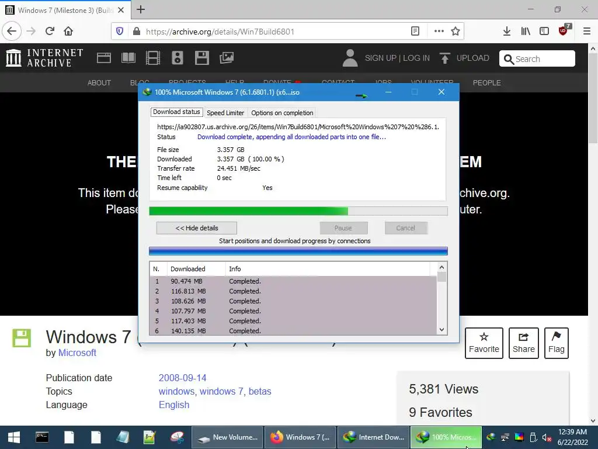The width and height of the screenshot is (598, 449).
Task: Select the Windows 7 Firefox tab
Action: tap(65, 10)
